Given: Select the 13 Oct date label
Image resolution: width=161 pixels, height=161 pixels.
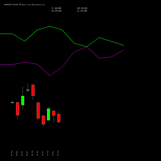Looking at the screenshot, I should [43, 153].
